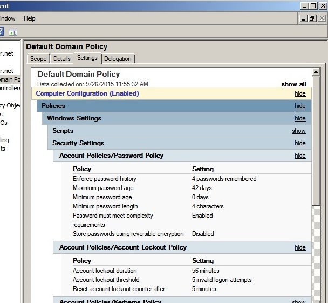The width and height of the screenshot is (328, 303).
Task: Collapse the Policies section via hide
Action: click(300, 106)
